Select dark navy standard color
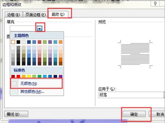This screenshot has height=123, width=165. (x=55, y=76)
